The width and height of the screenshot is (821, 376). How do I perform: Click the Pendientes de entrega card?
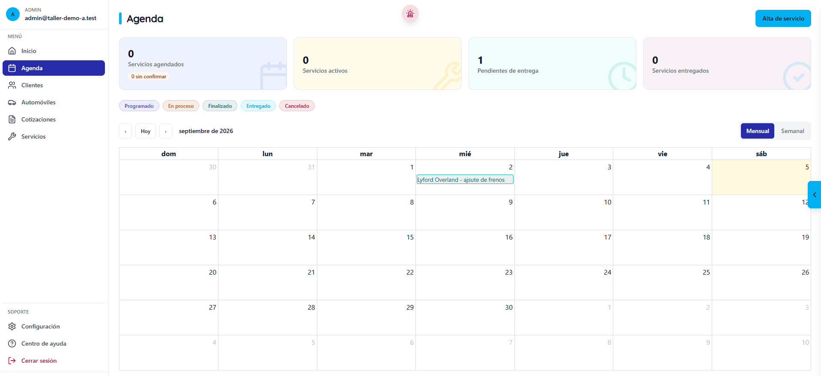point(552,63)
